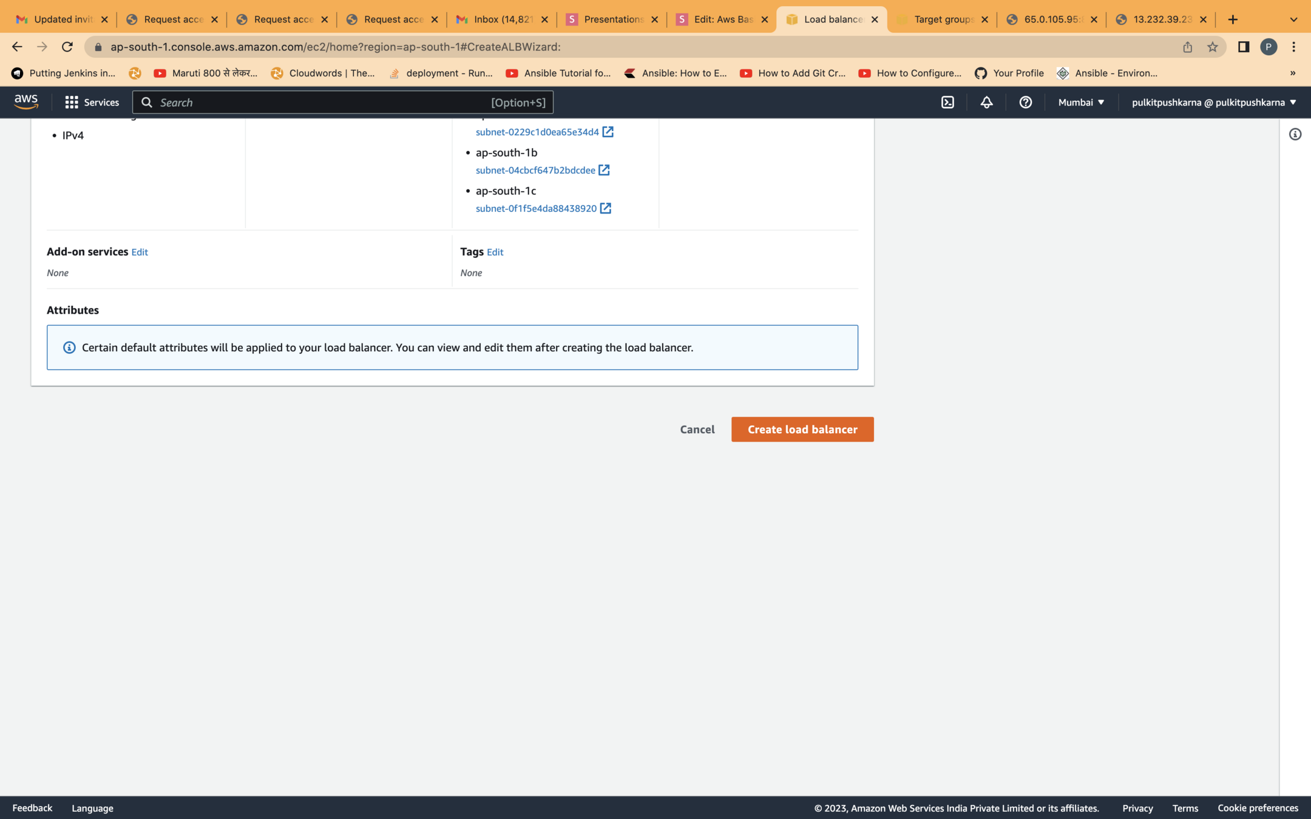Switch to Presentations browser tab
This screenshot has height=819, width=1311.
tap(612, 19)
